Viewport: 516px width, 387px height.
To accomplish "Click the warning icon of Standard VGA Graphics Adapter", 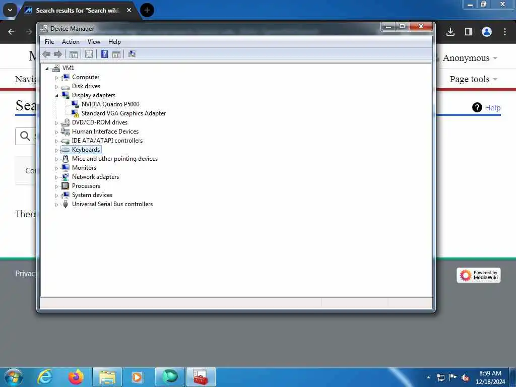I will click(76, 113).
